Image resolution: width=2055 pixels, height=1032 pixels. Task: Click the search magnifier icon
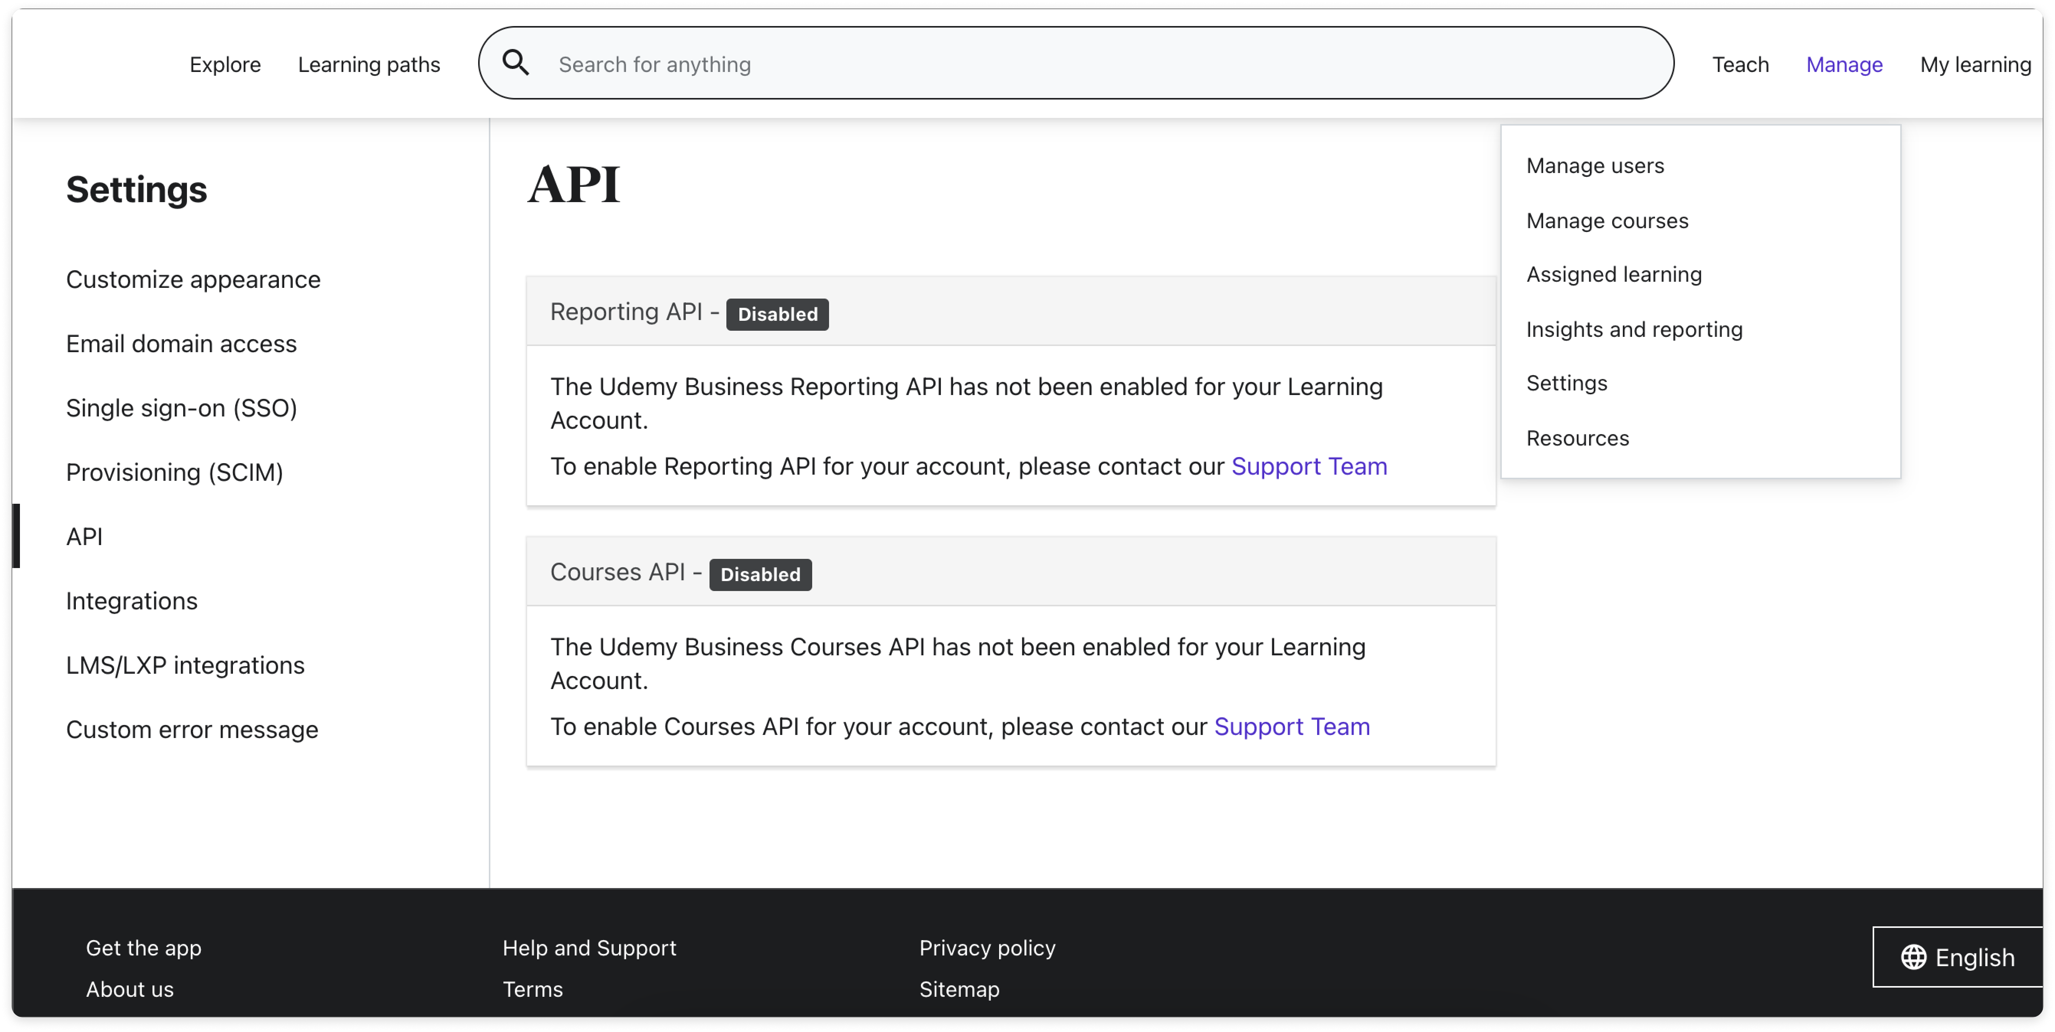tap(515, 63)
